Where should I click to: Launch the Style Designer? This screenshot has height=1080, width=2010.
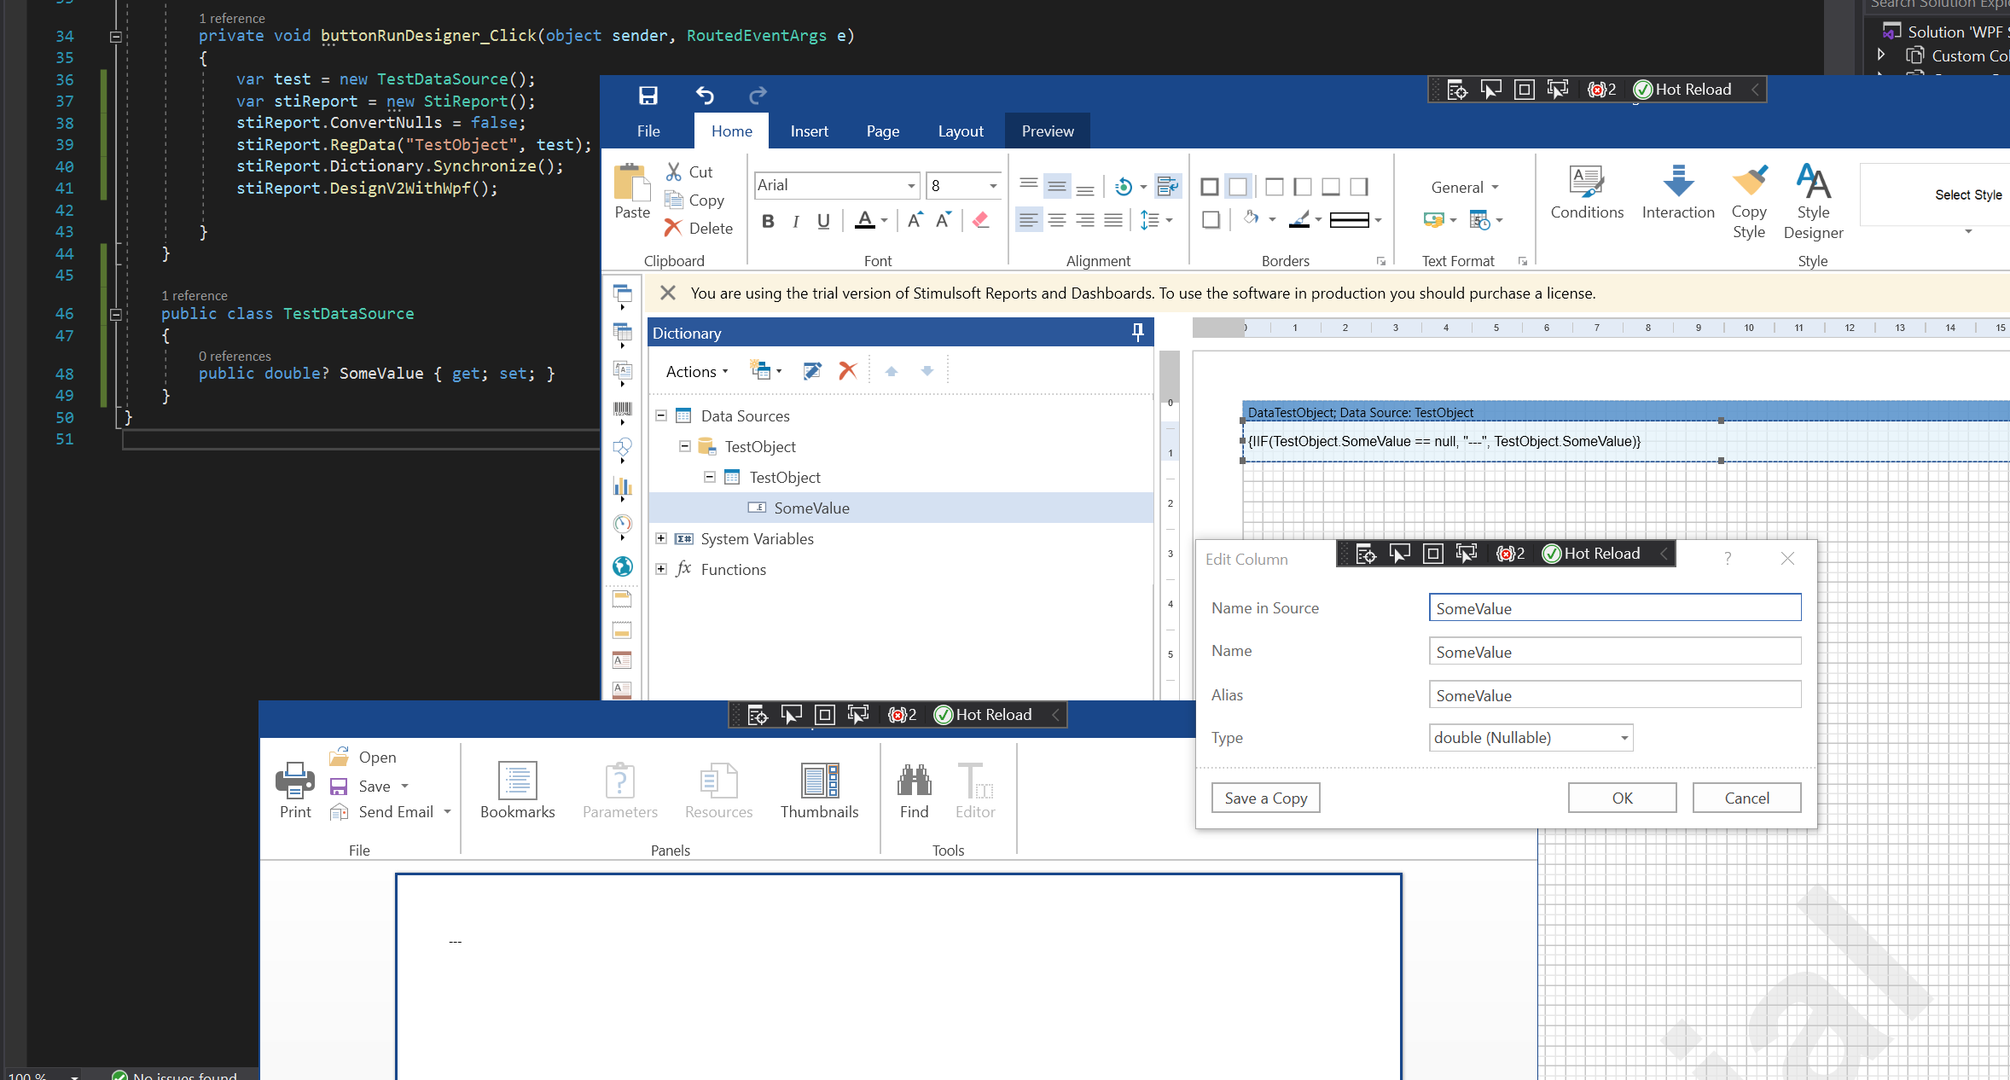click(1813, 202)
